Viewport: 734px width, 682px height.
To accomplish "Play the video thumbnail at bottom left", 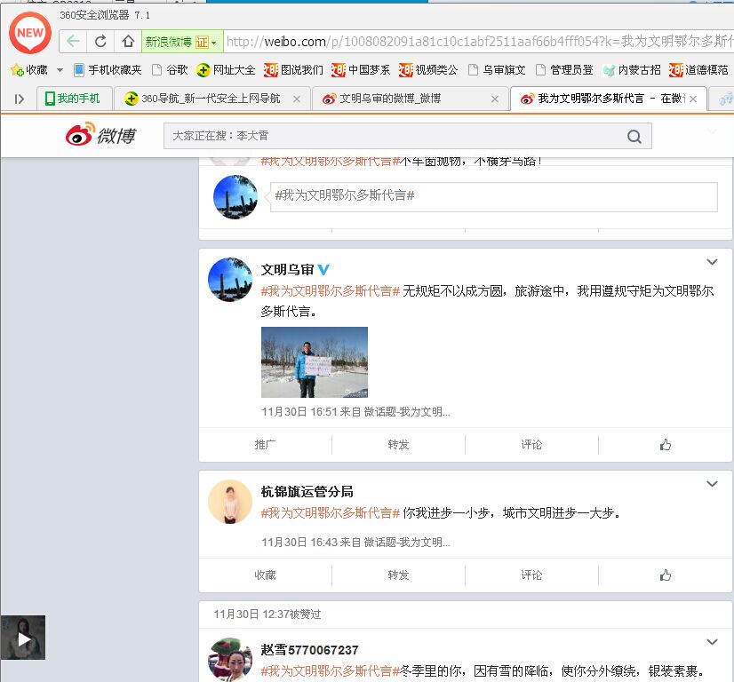I will pyautogui.click(x=23, y=638).
